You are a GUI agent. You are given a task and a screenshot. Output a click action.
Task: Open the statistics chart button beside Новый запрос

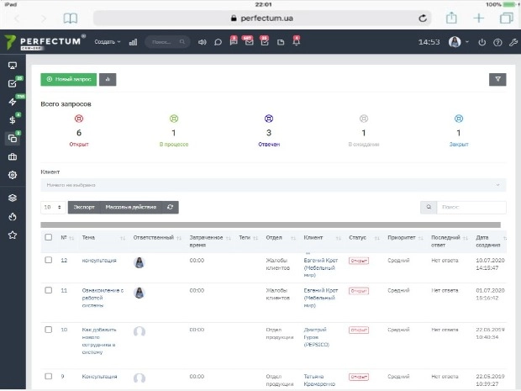108,79
